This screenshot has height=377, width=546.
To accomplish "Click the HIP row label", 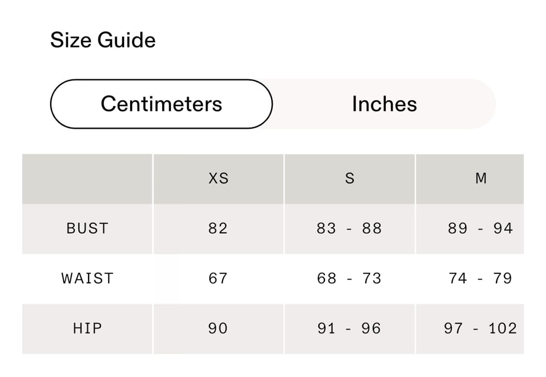I will (87, 328).
